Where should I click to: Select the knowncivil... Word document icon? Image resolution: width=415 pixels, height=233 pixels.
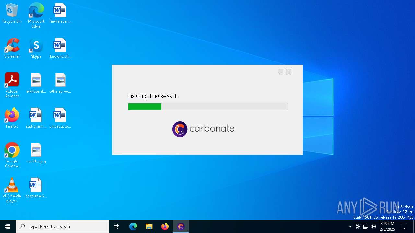point(60,49)
